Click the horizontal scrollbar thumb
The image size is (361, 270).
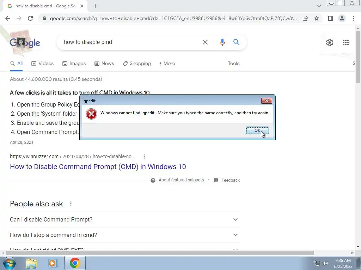160,253
